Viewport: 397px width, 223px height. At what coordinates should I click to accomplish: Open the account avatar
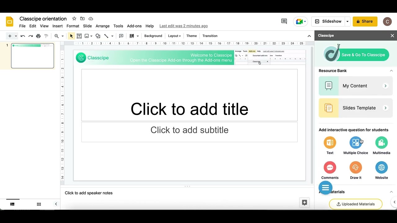pyautogui.click(x=387, y=21)
